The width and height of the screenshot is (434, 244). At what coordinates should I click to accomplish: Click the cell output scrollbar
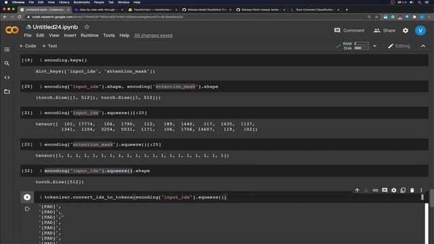pyautogui.click(x=427, y=224)
